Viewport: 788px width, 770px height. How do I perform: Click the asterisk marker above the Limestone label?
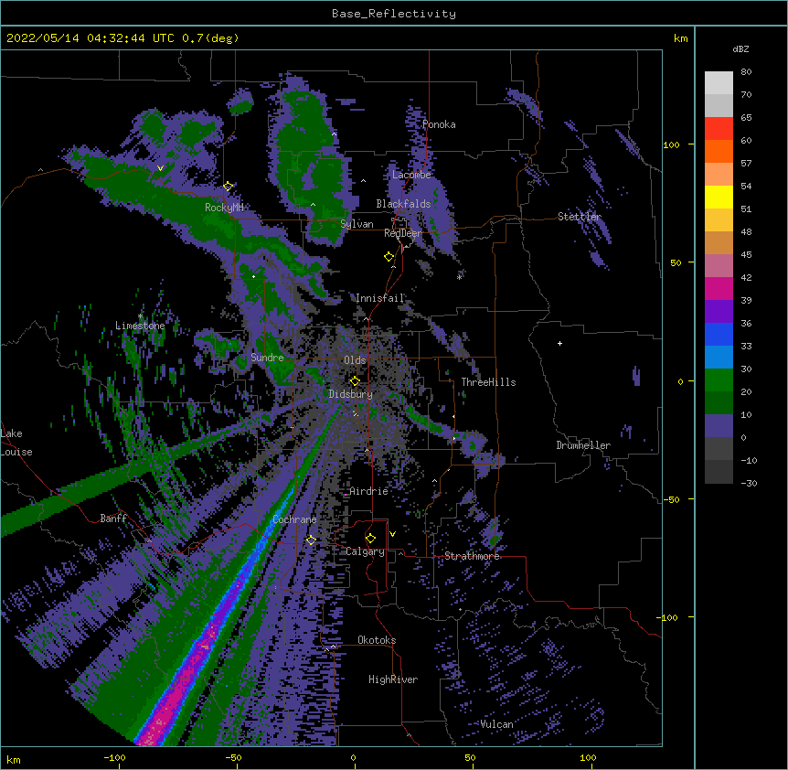point(140,316)
